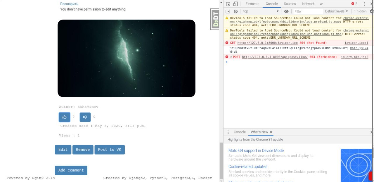Click the Powered by Nginx 2019 footer text
This screenshot has height=182, width=374.
point(31,178)
